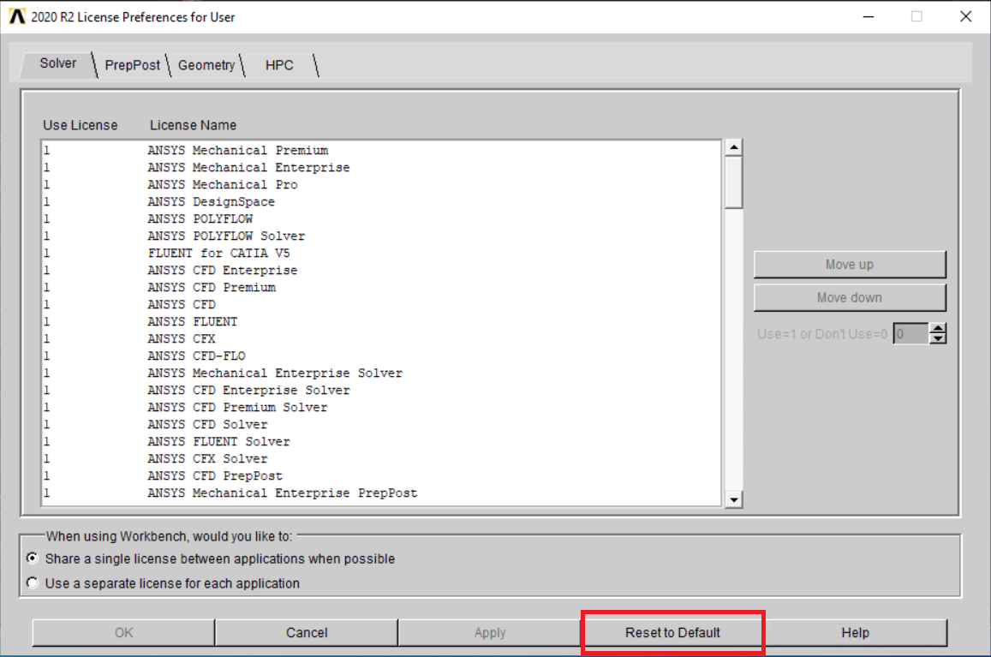Select the 'ANSYS CFD Enterprise' license row

coord(381,270)
